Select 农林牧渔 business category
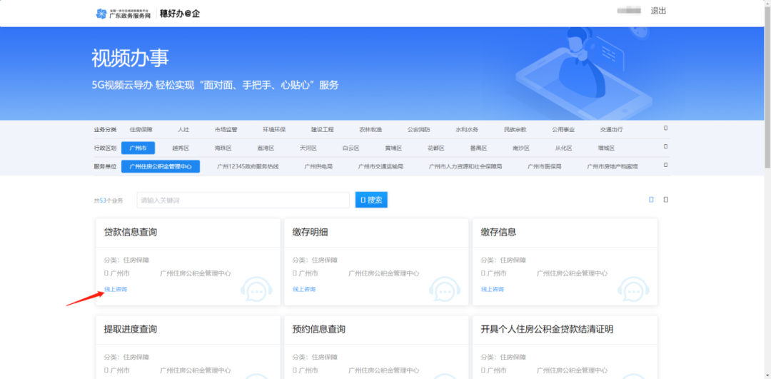Image resolution: width=771 pixels, height=379 pixels. click(371, 130)
